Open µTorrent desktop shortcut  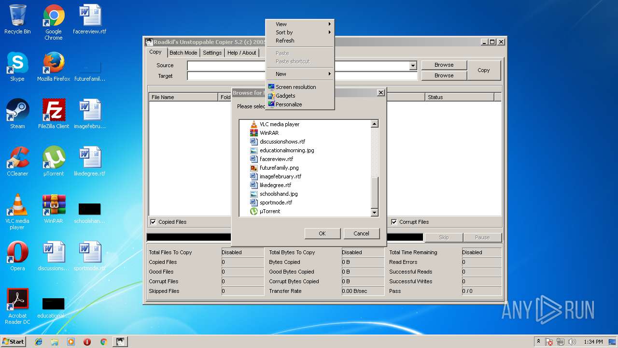pyautogui.click(x=54, y=161)
